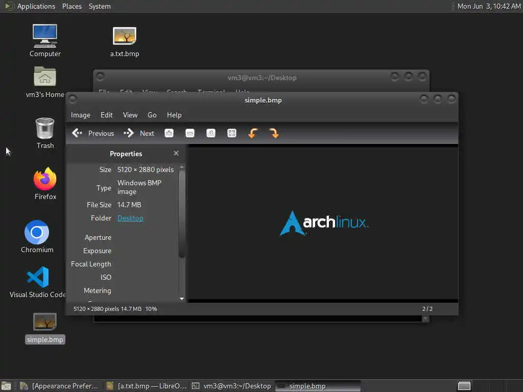Click the date and time clock
This screenshot has width=523, height=392.
pos(489,6)
